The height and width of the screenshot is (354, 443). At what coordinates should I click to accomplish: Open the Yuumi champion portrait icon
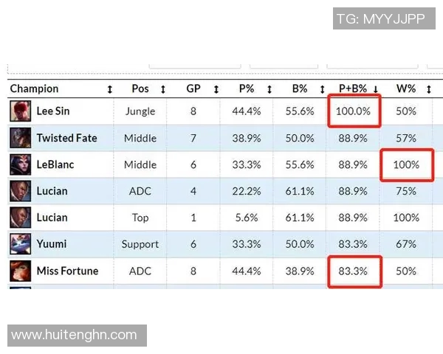[21, 244]
